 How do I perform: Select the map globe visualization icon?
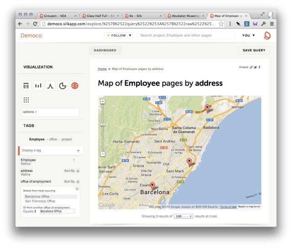click(x=74, y=85)
